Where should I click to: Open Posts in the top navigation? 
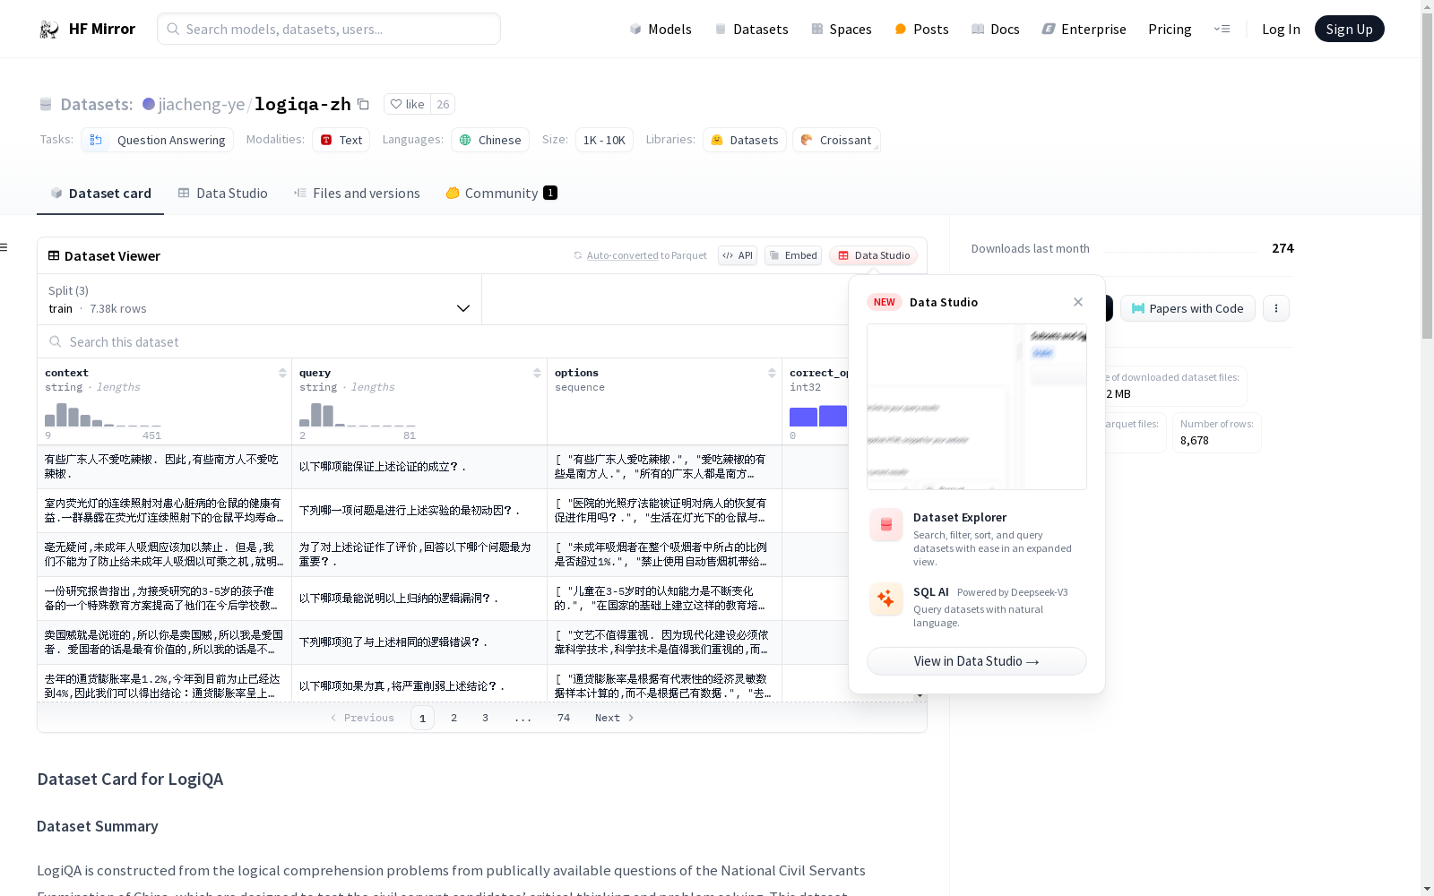921,29
